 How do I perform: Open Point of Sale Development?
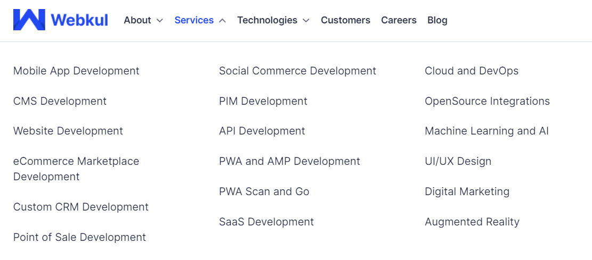79,237
